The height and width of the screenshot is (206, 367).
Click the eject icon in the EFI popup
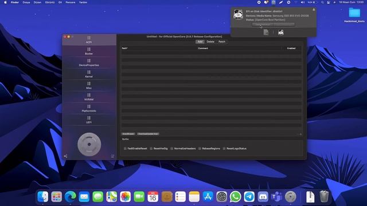point(314,10)
